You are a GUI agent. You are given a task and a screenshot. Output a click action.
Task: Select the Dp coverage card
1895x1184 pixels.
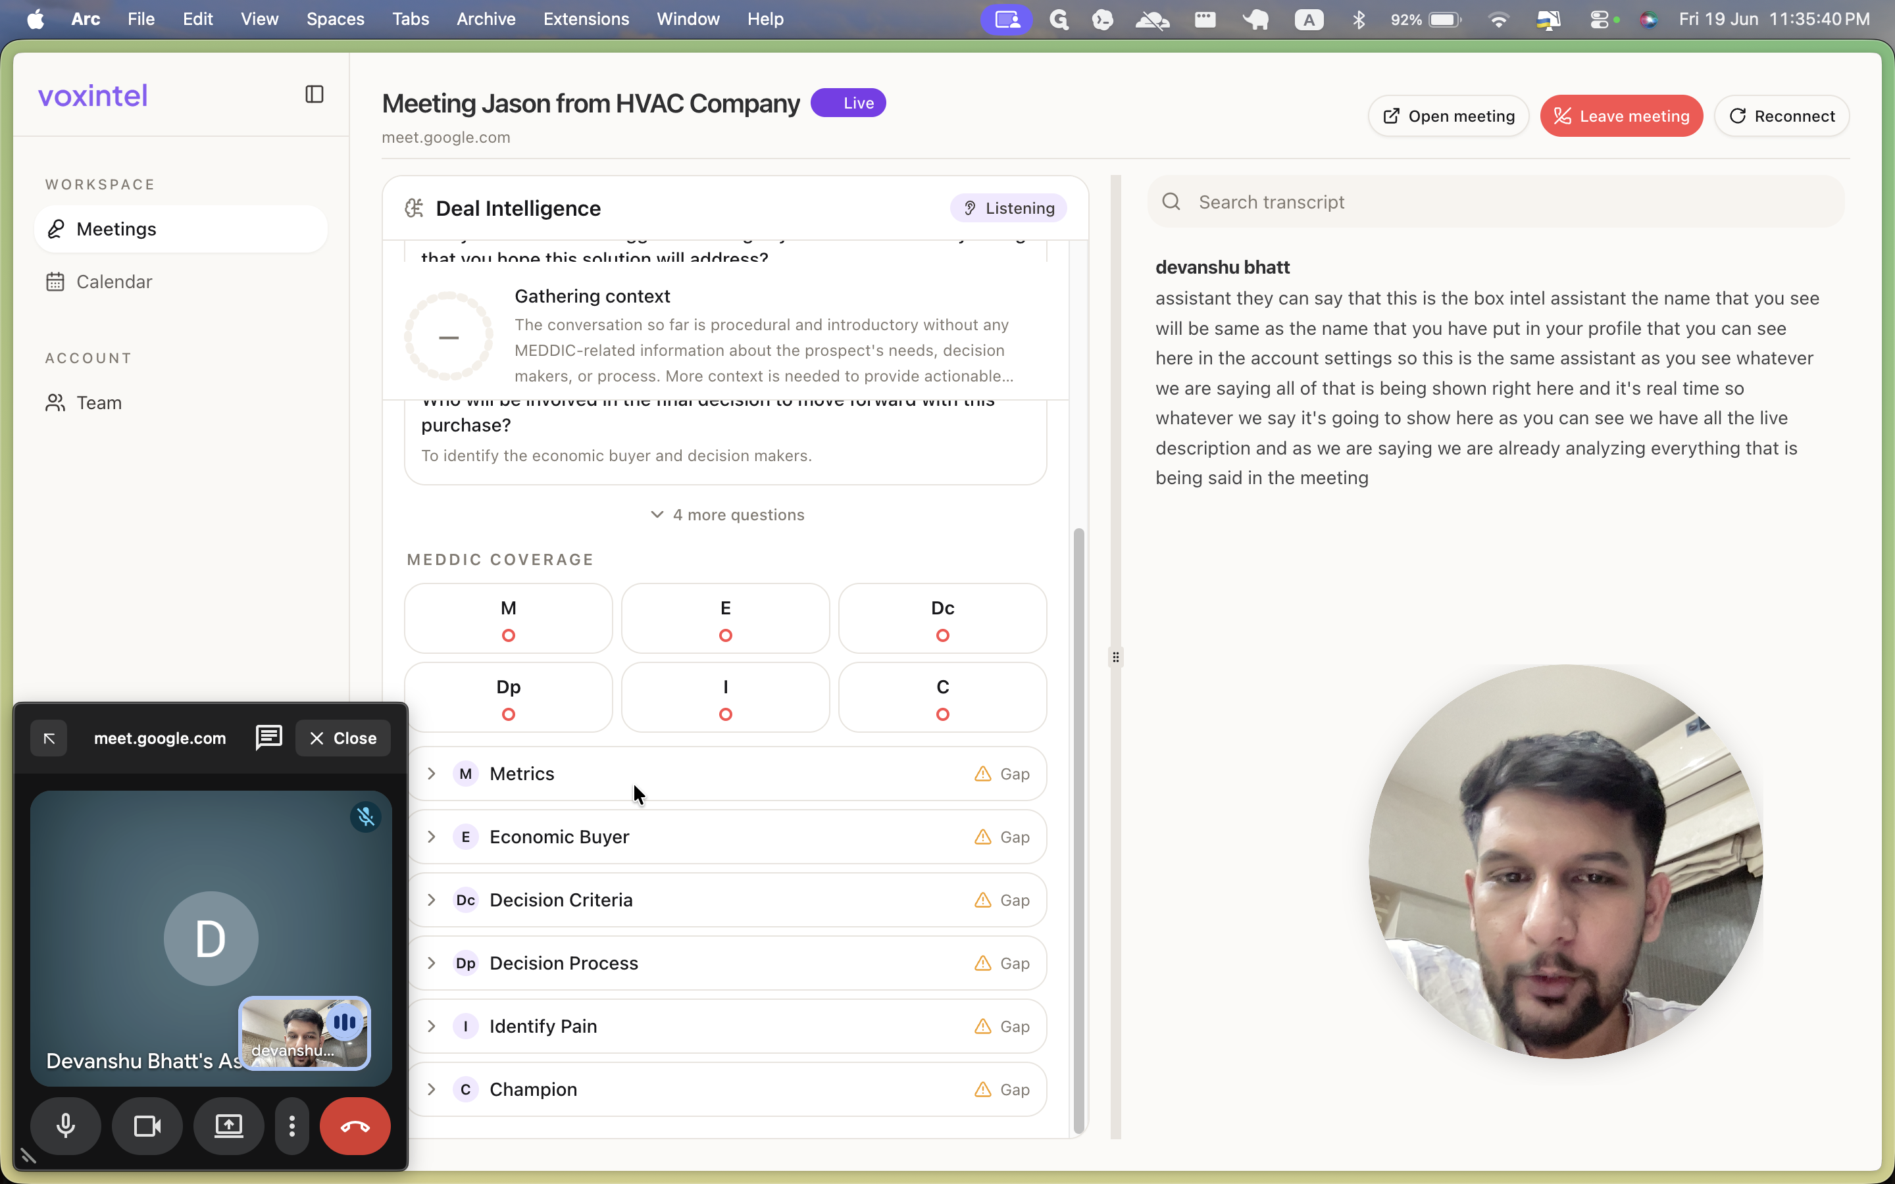tap(508, 698)
